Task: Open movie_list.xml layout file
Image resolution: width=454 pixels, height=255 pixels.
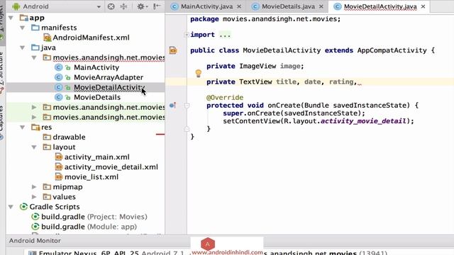Action: coord(92,177)
